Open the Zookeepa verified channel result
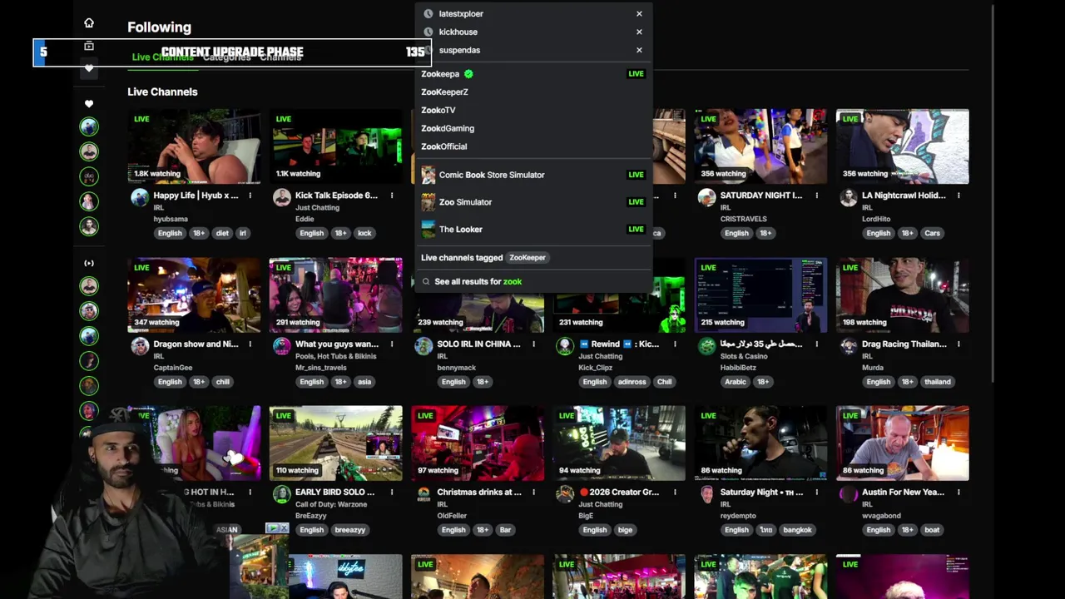This screenshot has height=599, width=1065. pyautogui.click(x=533, y=74)
